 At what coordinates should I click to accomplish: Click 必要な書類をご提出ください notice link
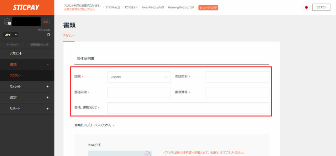click(x=80, y=9)
